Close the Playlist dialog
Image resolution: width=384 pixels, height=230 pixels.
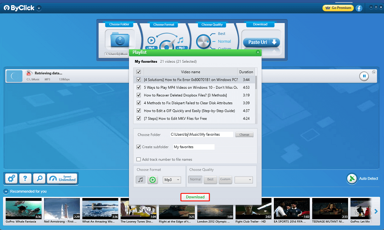[x=258, y=52]
